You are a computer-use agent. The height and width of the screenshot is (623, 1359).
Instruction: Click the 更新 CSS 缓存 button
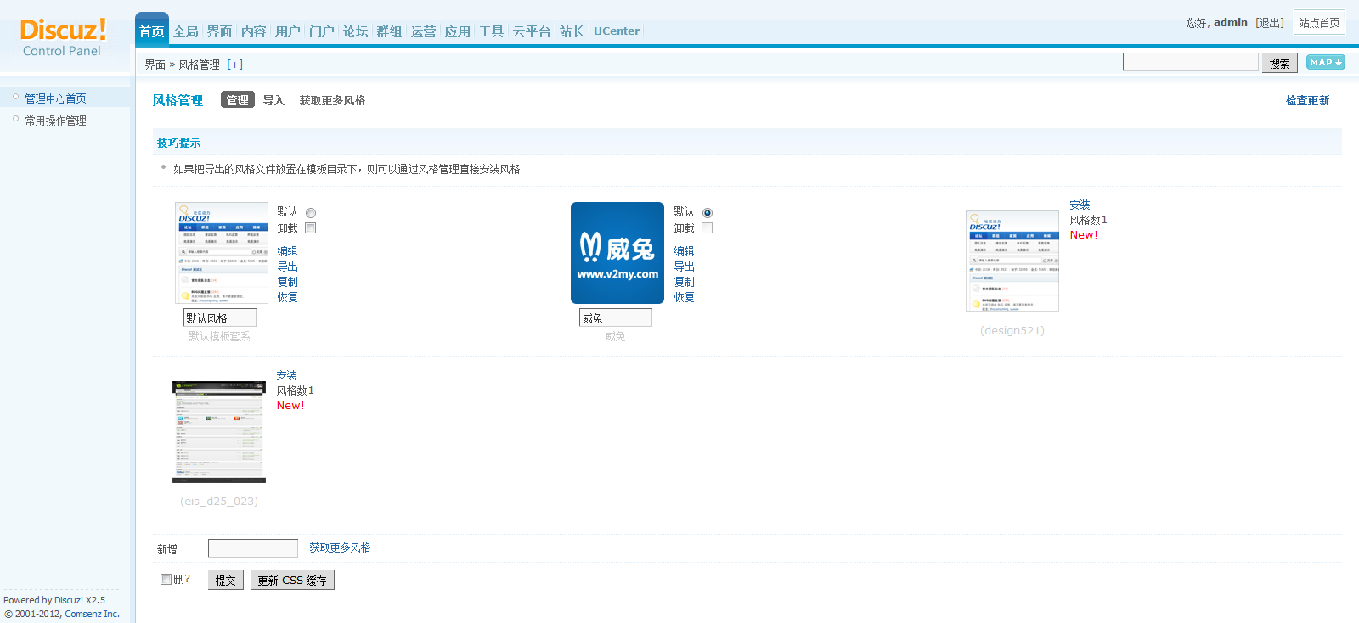[x=292, y=580]
